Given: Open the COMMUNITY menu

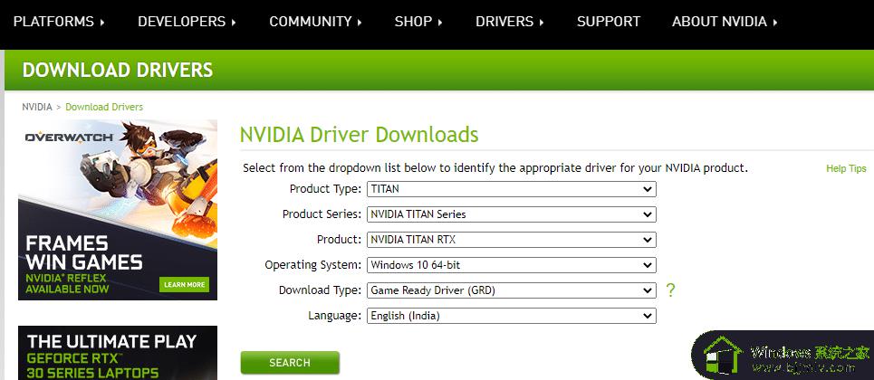Looking at the screenshot, I should [316, 22].
